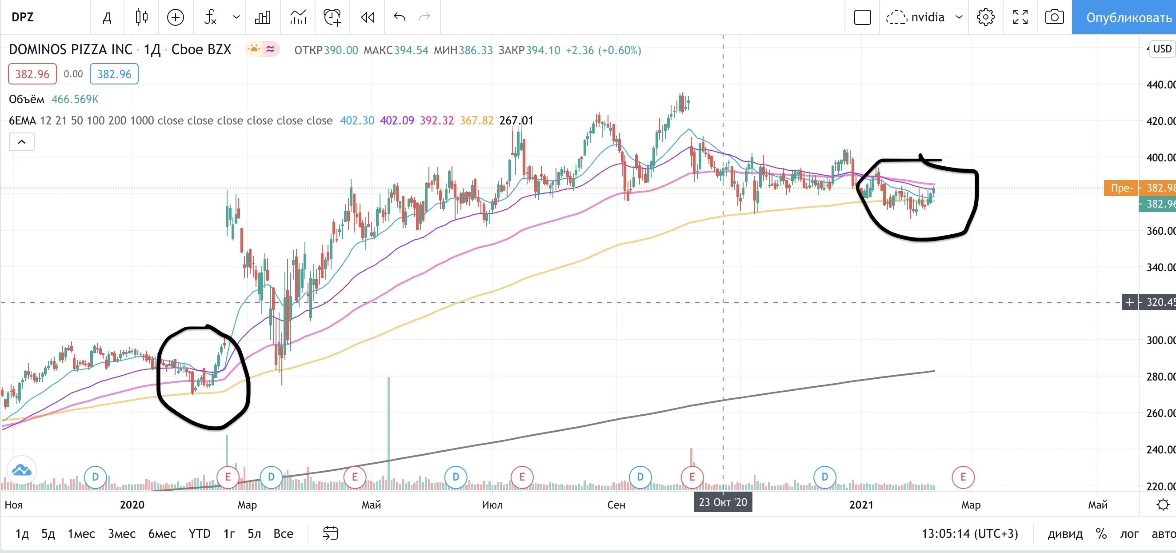Screen dimensions: 1176x553
Task: Toggle лог logarithmic scale
Action: [1129, 534]
